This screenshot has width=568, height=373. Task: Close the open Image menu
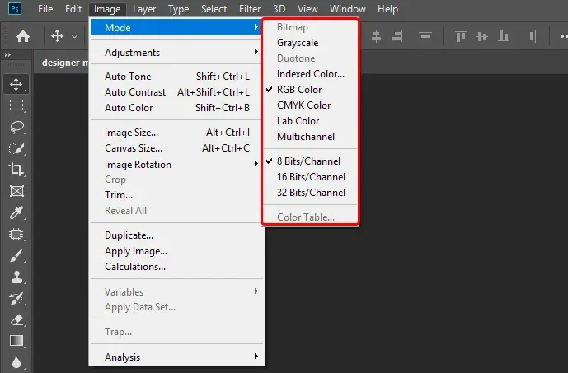(x=107, y=9)
